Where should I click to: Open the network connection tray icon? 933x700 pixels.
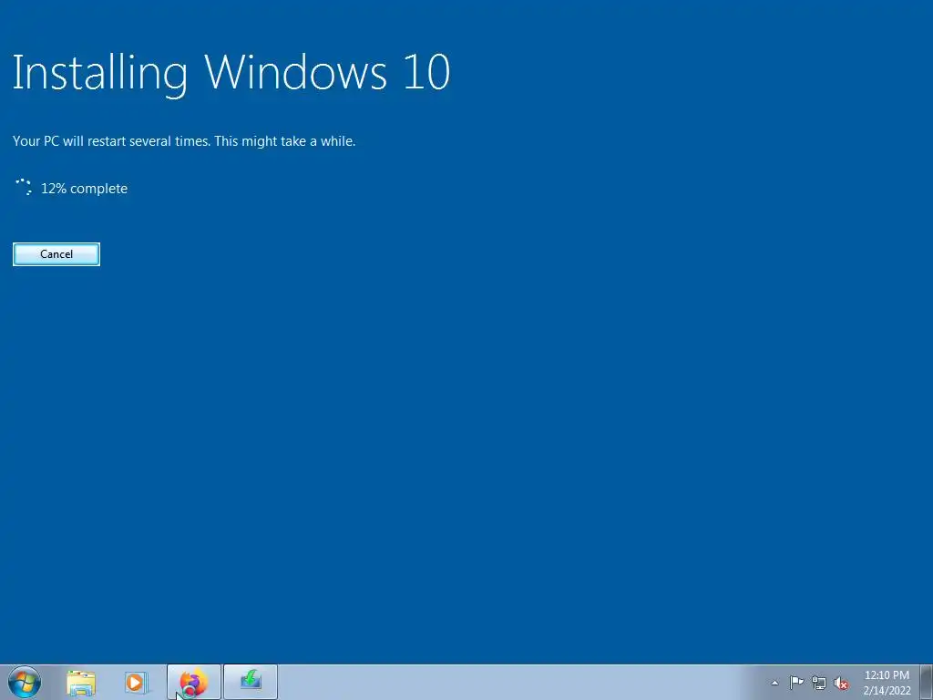[x=819, y=683]
